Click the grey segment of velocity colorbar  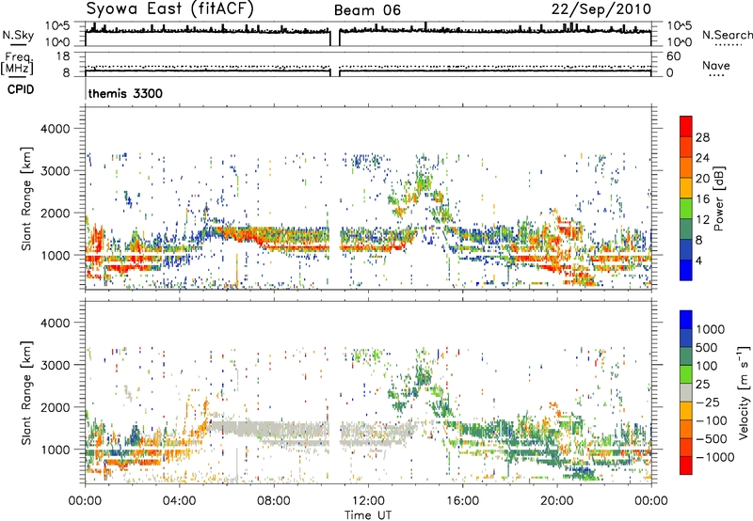[686, 392]
